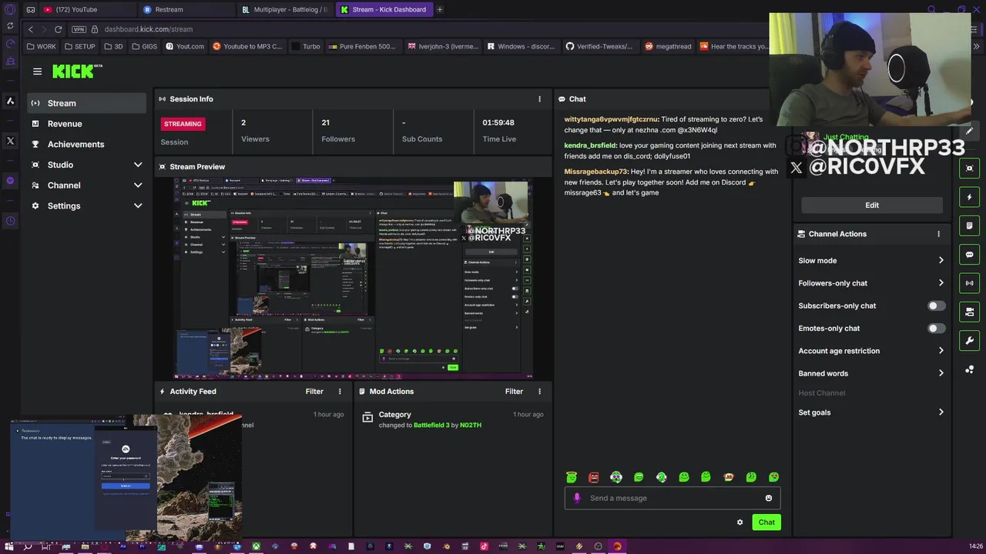The image size is (986, 554).
Task: Switch to Multiplayer Battlelog tab
Action: pyautogui.click(x=285, y=9)
